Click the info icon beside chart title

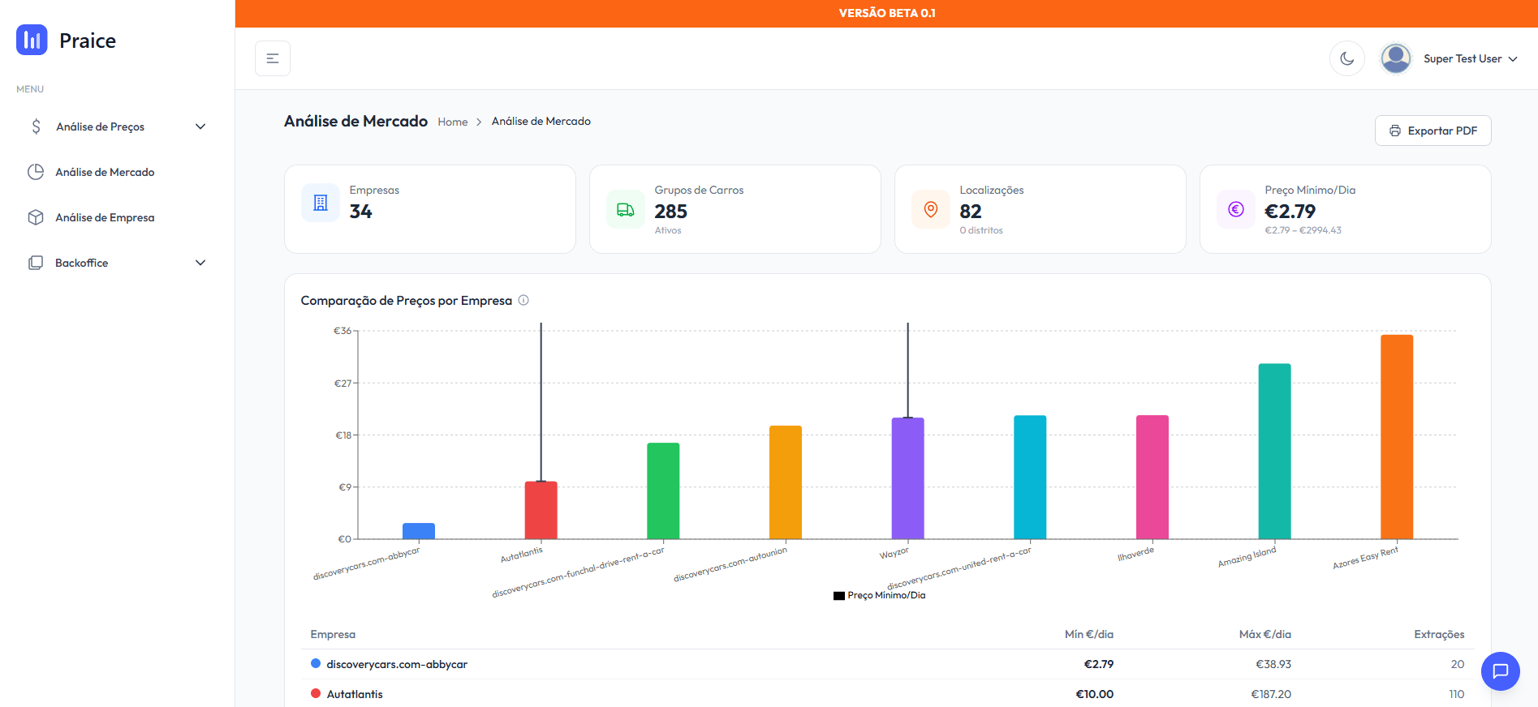tap(523, 300)
